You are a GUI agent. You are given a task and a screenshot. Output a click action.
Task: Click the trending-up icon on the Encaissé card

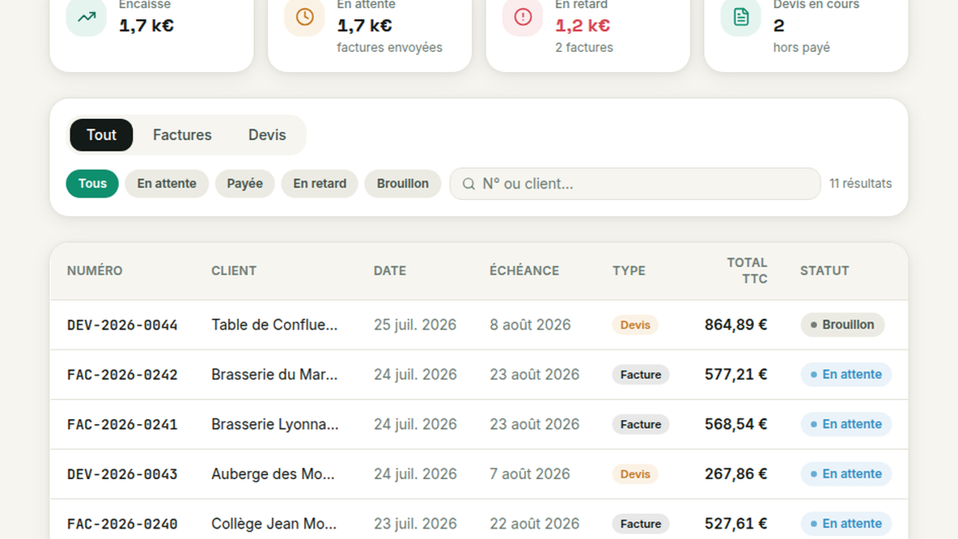click(86, 17)
